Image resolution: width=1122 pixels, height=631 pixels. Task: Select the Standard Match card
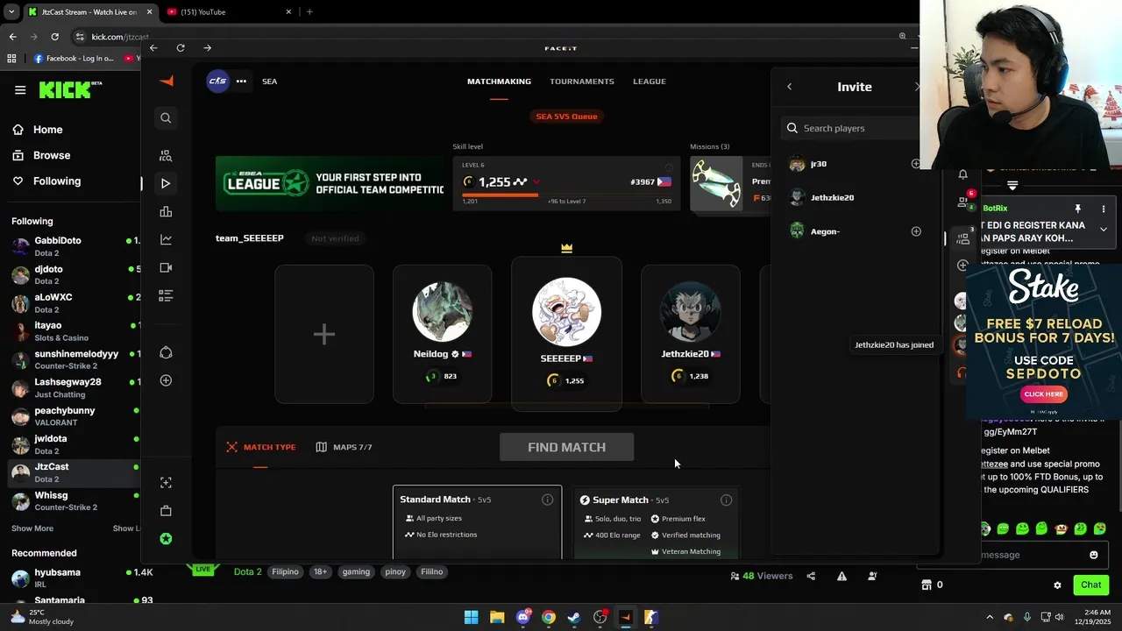[477, 522]
